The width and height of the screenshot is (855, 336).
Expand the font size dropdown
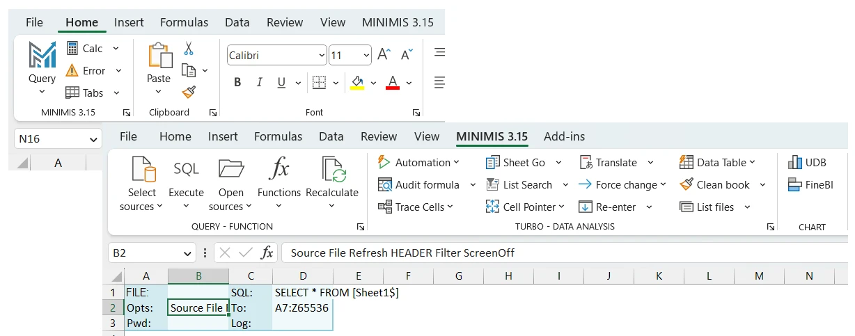click(x=366, y=56)
